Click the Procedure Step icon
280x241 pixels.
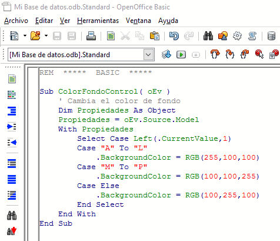click(215, 54)
